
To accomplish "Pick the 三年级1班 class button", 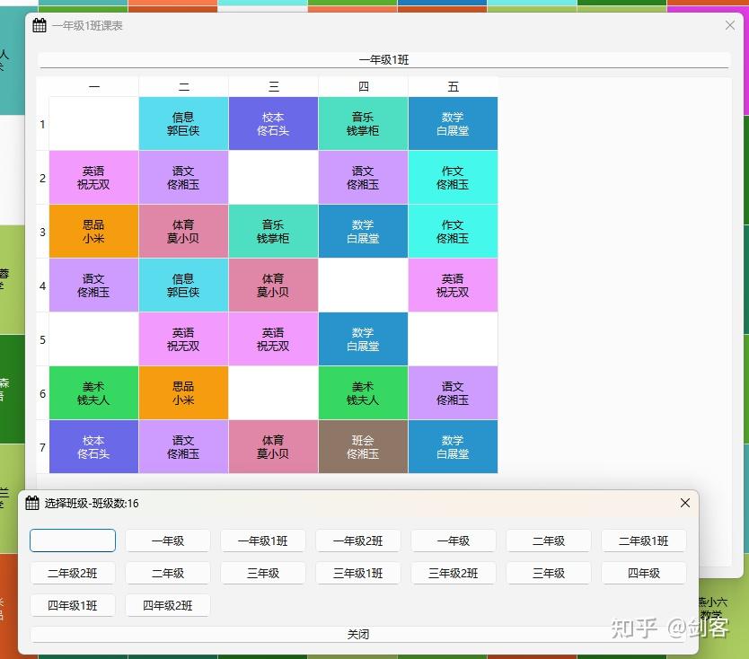I will point(357,573).
